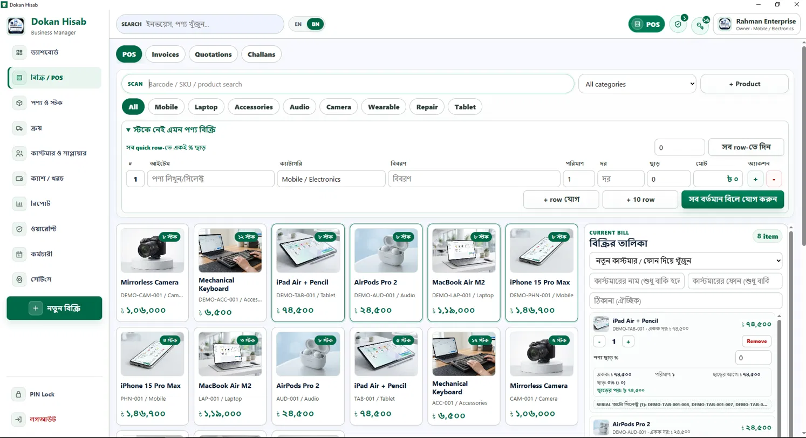Focus Barcode / SKU scan field
The height and width of the screenshot is (438, 806).
348,84
